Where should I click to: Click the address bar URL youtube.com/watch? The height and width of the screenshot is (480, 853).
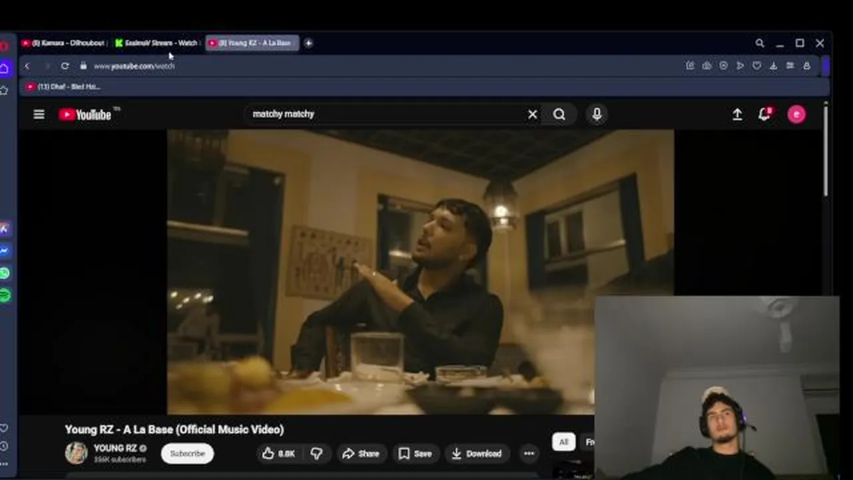134,66
